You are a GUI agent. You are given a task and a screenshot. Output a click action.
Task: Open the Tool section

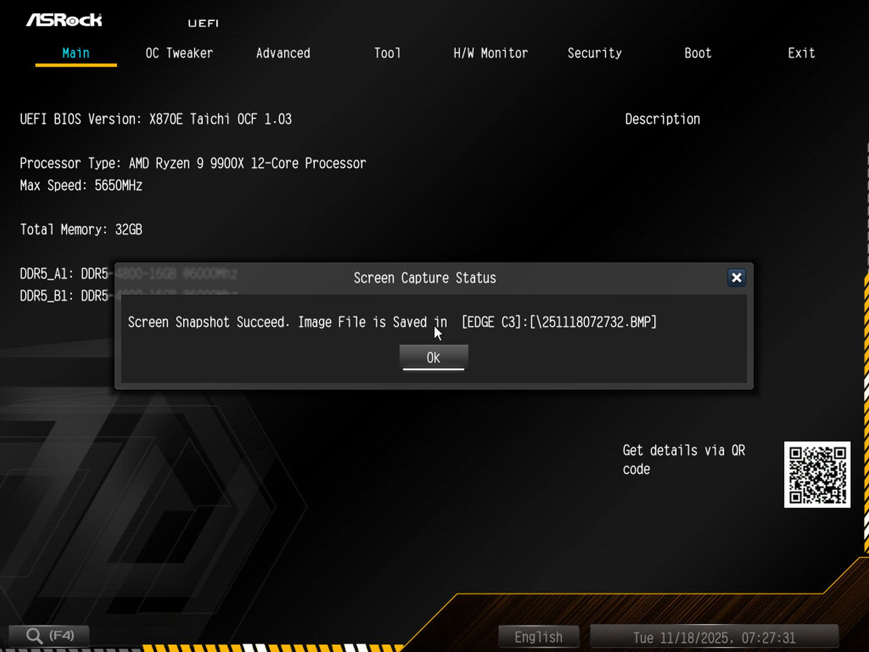(387, 53)
